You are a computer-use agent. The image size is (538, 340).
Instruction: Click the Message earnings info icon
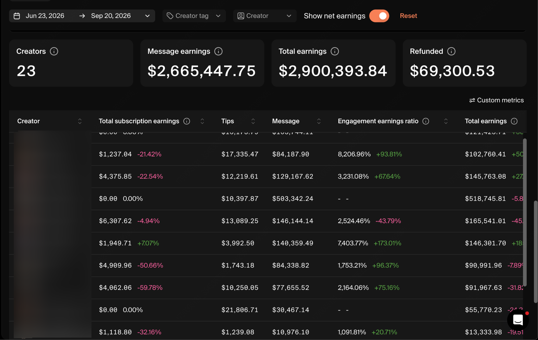[x=218, y=51]
